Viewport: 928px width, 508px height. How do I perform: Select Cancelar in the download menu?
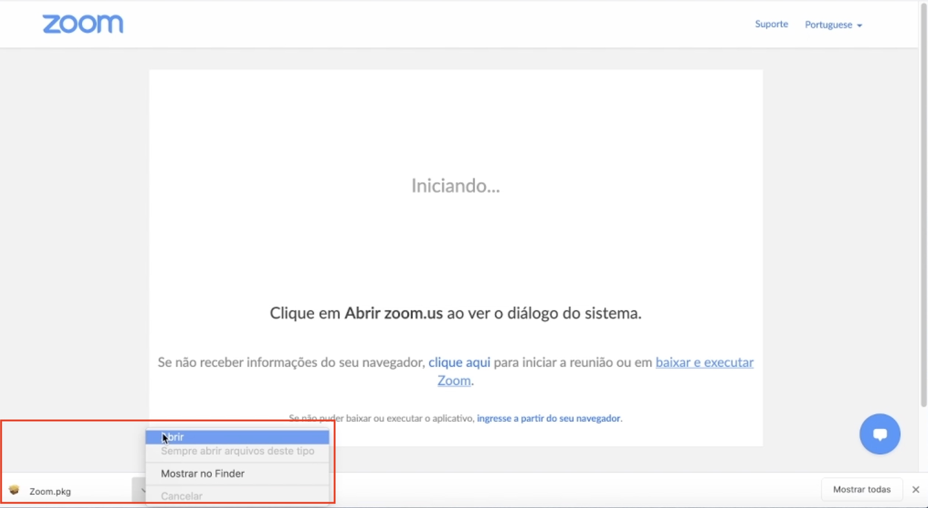coord(237,495)
